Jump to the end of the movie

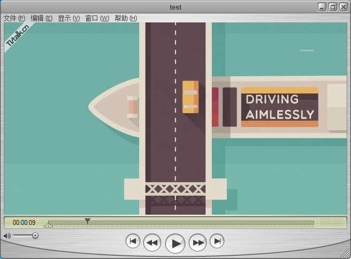point(217,241)
